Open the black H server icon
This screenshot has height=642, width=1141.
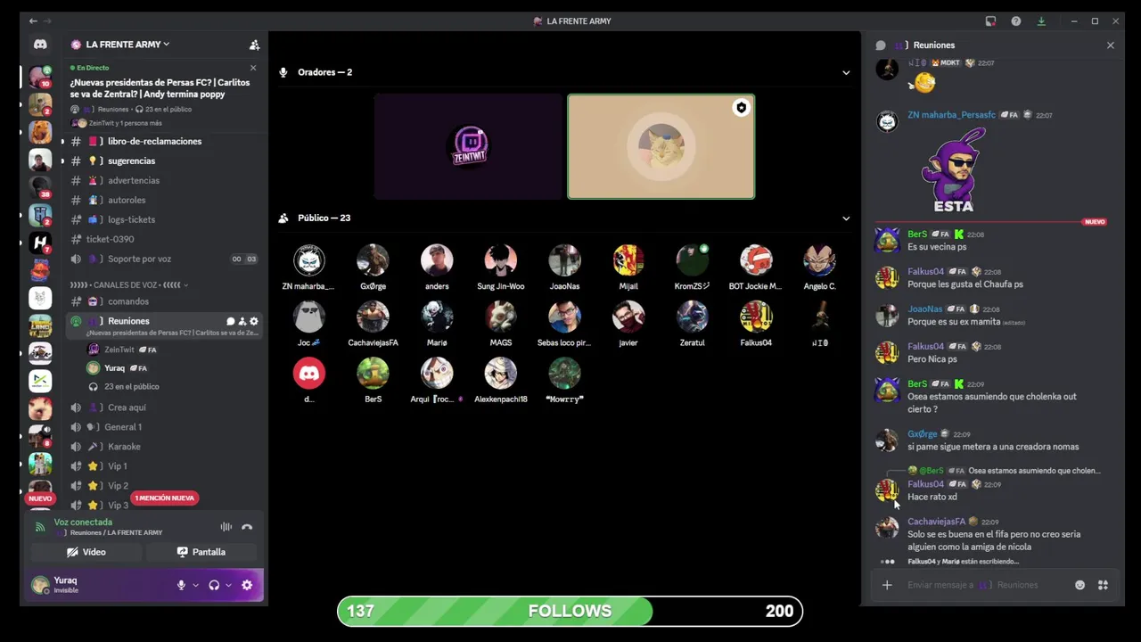(x=40, y=242)
